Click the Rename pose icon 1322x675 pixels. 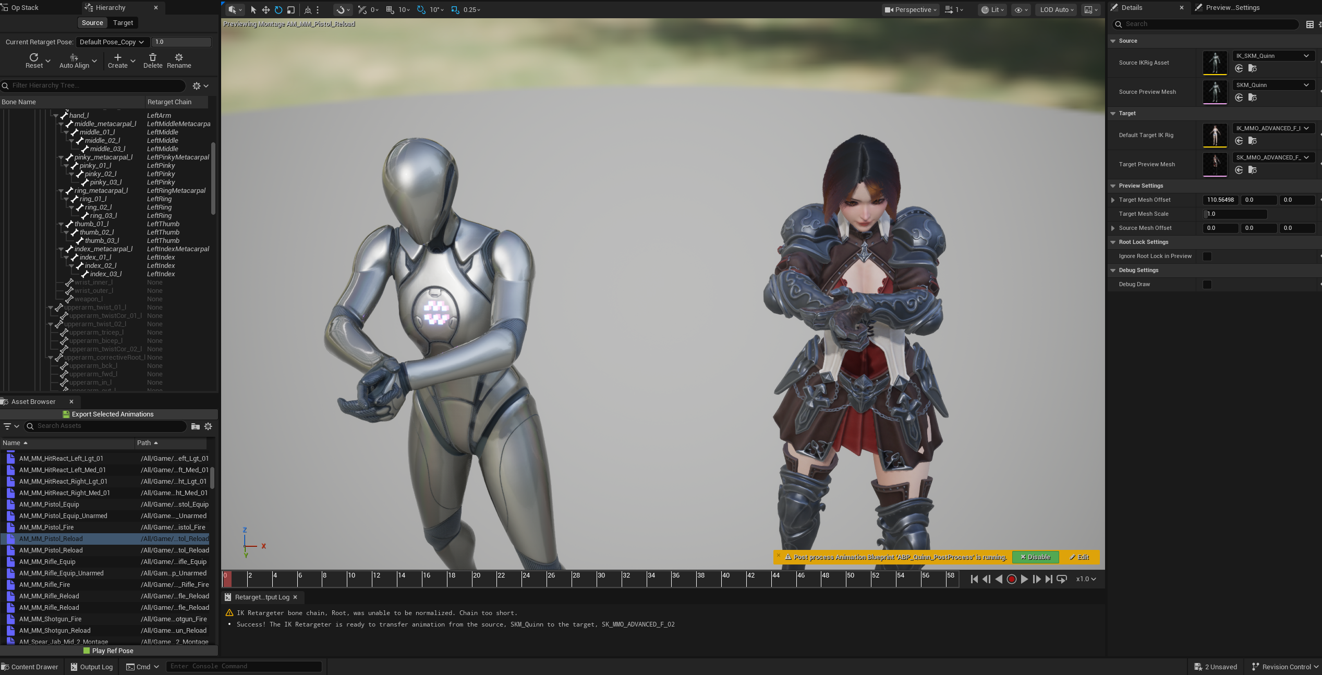pos(179,57)
